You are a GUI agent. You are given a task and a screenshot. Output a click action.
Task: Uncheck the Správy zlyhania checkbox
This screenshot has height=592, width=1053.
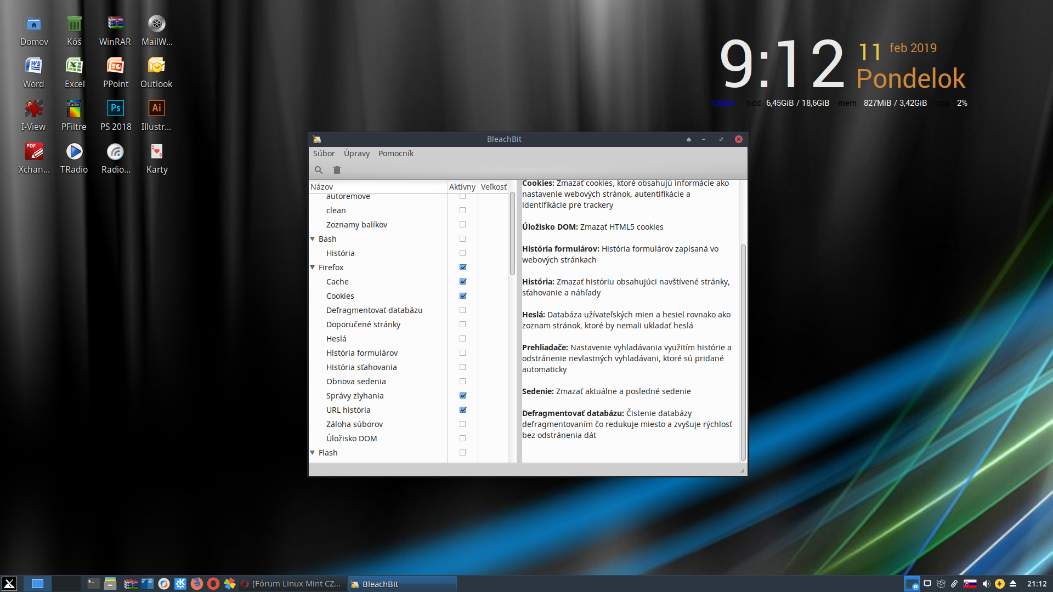463,396
